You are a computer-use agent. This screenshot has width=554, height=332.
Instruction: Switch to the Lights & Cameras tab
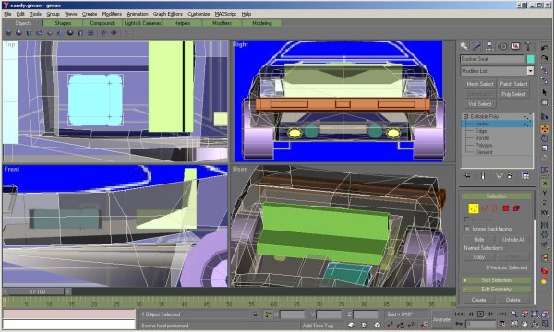pos(142,23)
